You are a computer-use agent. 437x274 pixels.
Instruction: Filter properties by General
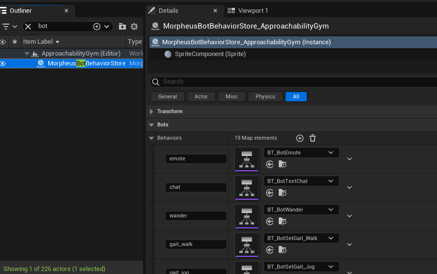(x=167, y=96)
